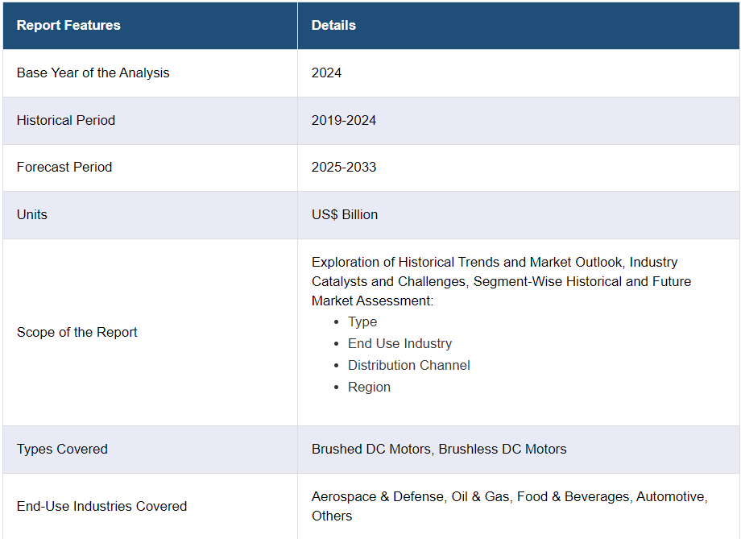Viewport: 741px width, 539px height.
Task: Select the "Scope of the Report" label
Action: (x=77, y=332)
